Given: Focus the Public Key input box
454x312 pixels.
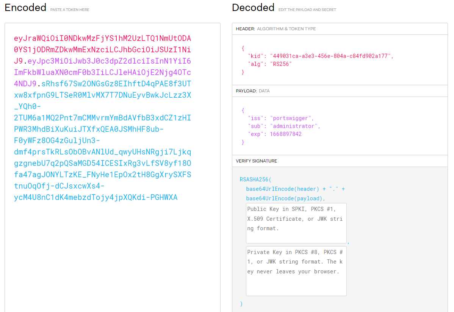Looking at the screenshot, I should 296,223.
